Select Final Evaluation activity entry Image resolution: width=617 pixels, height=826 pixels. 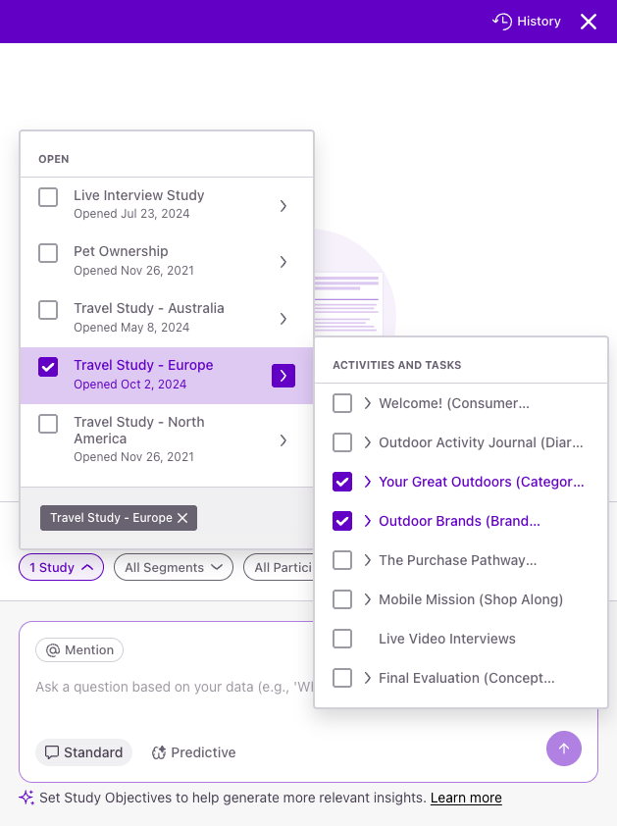click(x=466, y=678)
